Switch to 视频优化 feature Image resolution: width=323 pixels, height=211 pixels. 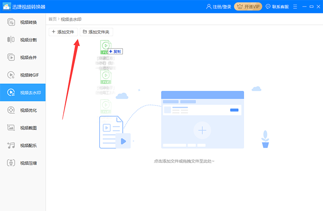pyautogui.click(x=23, y=110)
